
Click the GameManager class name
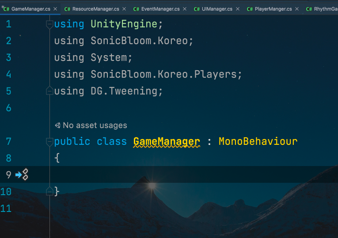(x=167, y=141)
